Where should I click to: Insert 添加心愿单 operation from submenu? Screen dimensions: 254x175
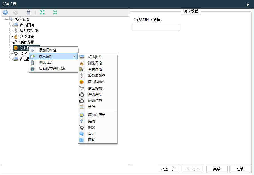(x=96, y=115)
